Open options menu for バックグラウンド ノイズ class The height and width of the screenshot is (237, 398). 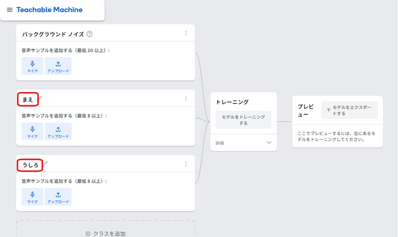[x=186, y=33]
